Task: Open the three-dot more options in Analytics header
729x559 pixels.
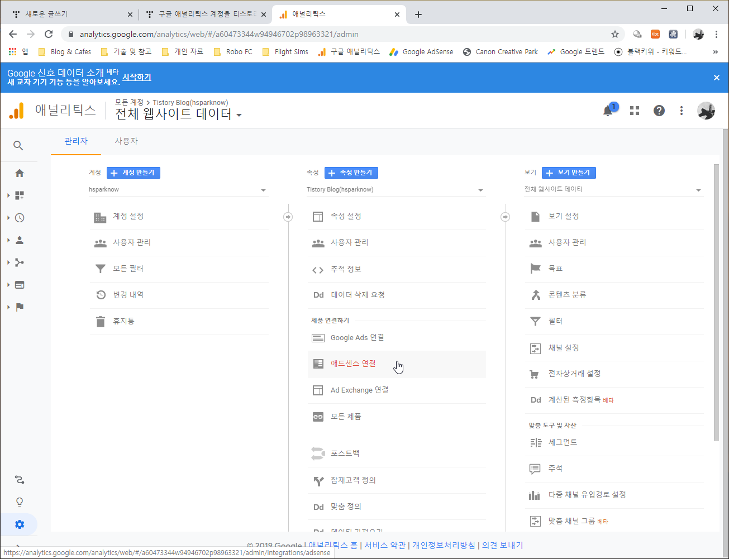Action: [682, 111]
